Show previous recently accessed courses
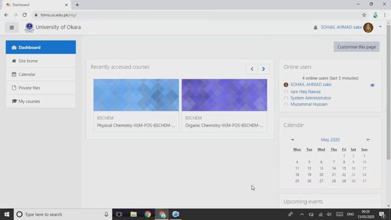This screenshot has height=220, width=391. pyautogui.click(x=252, y=69)
